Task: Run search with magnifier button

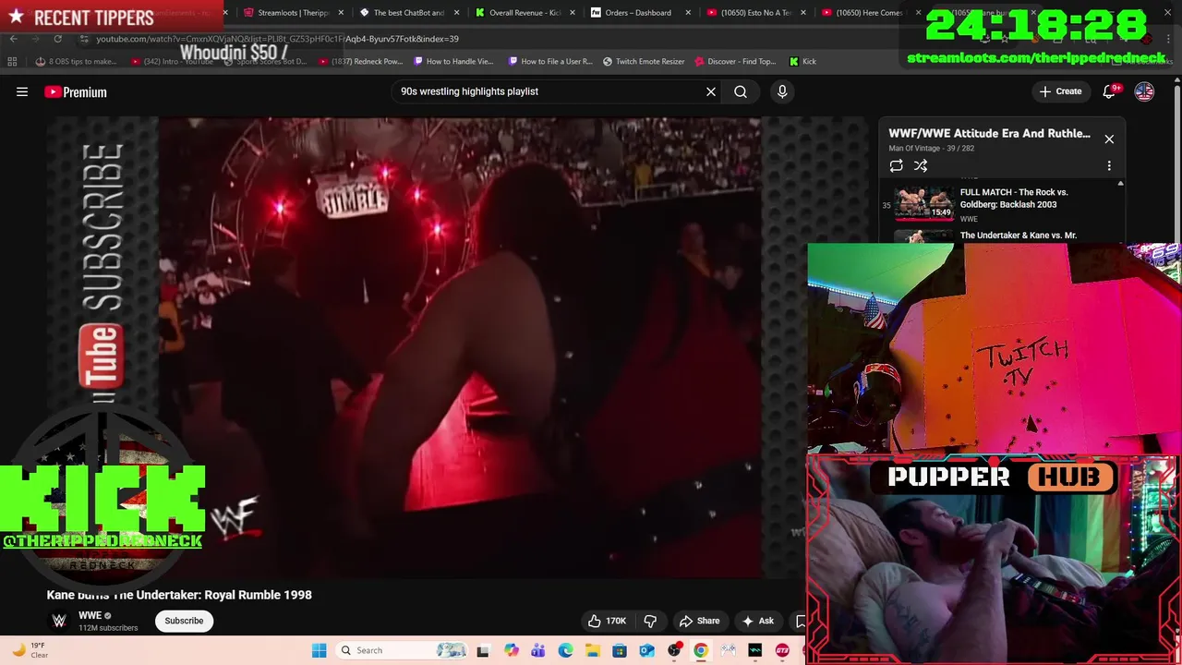Action: pos(741,91)
